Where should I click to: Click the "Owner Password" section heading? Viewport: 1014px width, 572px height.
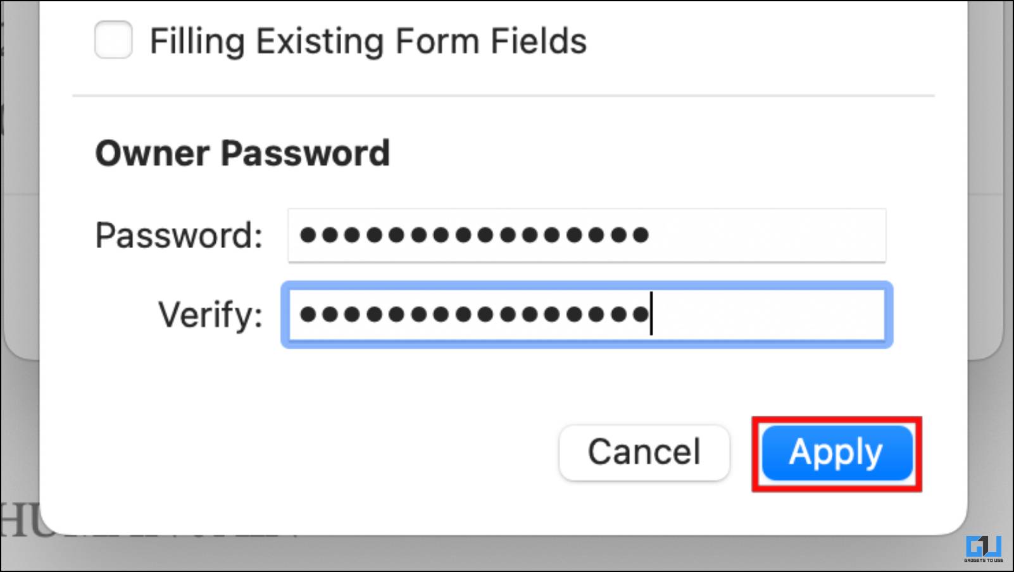click(242, 153)
